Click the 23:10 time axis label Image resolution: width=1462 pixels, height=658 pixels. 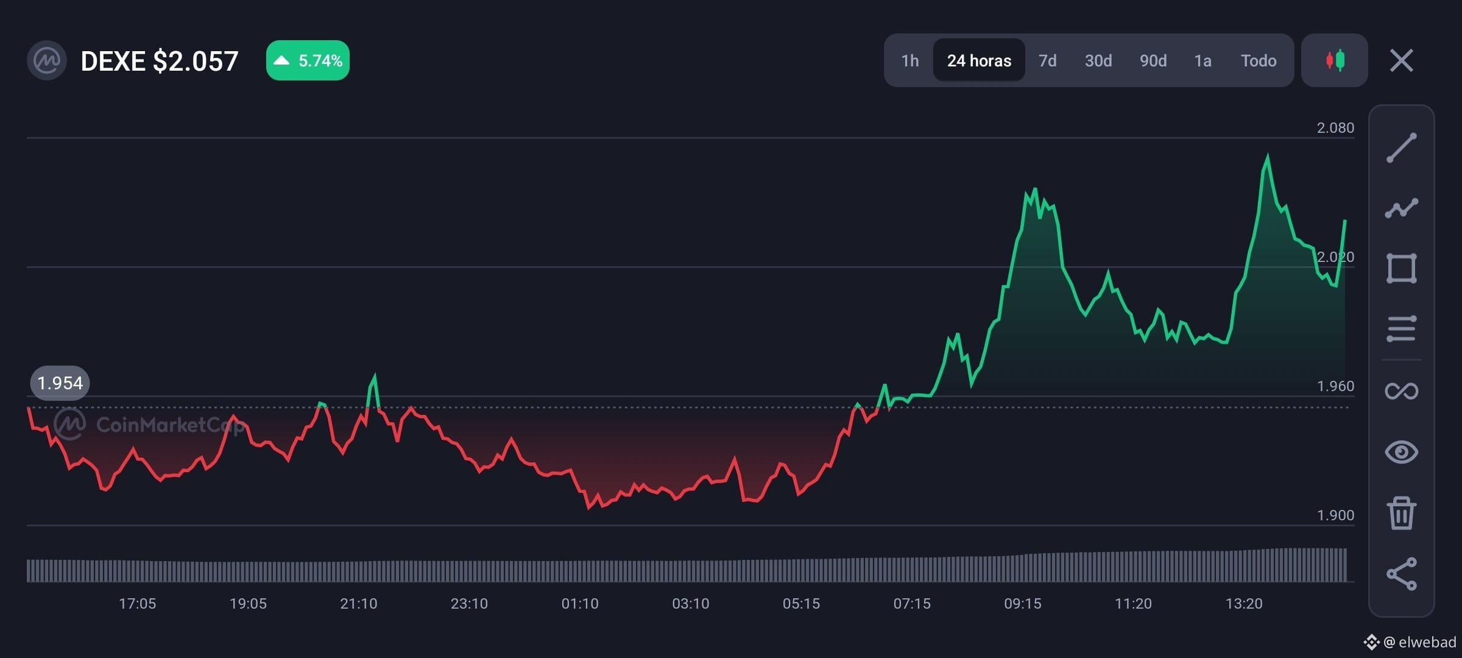coord(469,604)
